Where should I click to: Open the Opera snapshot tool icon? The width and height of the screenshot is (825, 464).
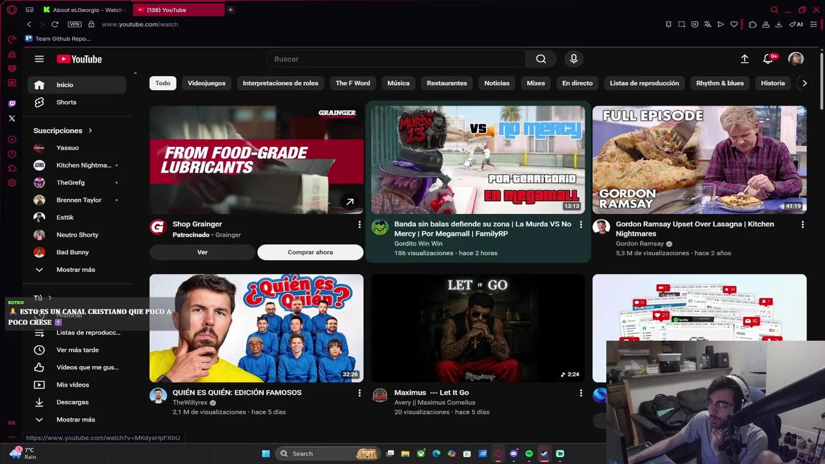click(x=681, y=24)
